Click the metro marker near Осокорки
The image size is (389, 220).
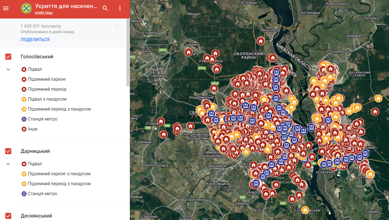point(324,164)
